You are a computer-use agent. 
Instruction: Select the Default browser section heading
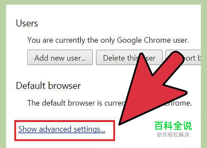tap(48, 86)
